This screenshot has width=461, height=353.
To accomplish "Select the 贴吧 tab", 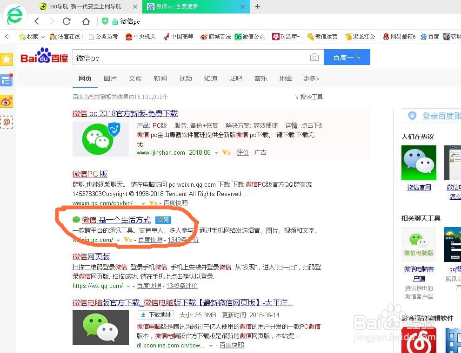I will [x=236, y=78].
